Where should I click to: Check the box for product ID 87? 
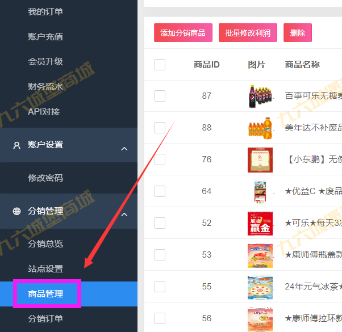tap(160, 96)
